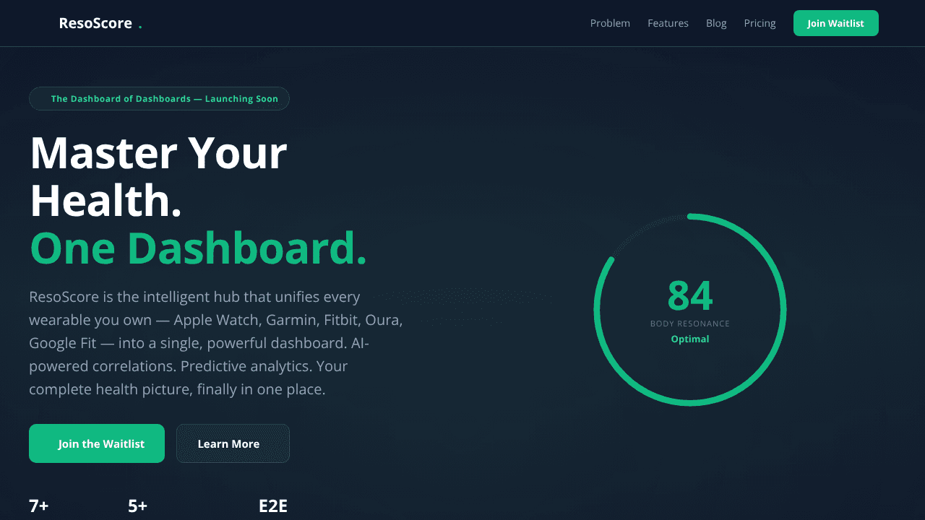Click the Join the Waitlist hero button
925x520 pixels.
[97, 443]
